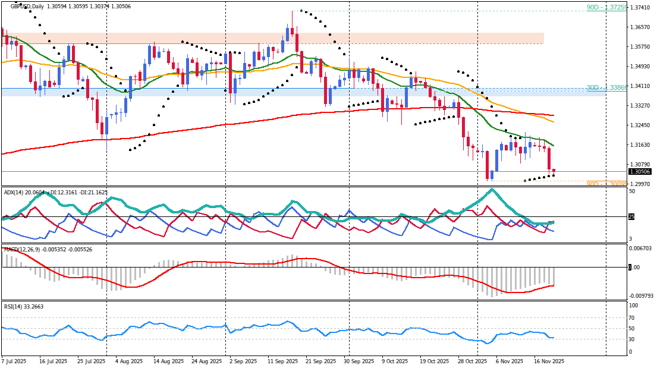Click the MACD zero line value 0.00
The width and height of the screenshot is (654, 368).
click(x=634, y=267)
